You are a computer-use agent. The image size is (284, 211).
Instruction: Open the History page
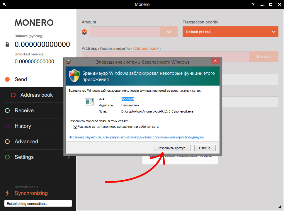(x=23, y=126)
